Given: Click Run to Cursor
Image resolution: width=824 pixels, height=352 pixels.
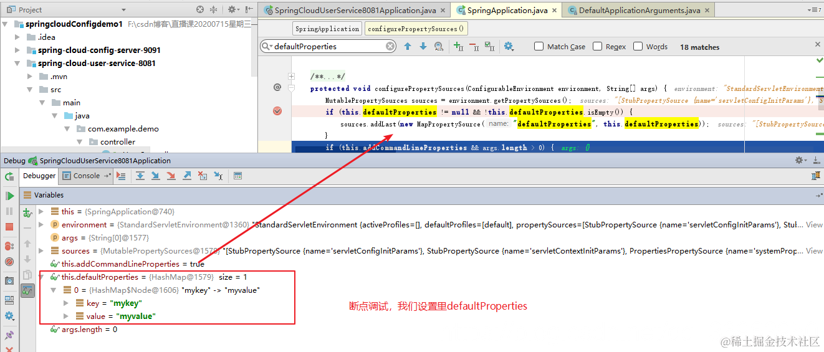Looking at the screenshot, I should pos(218,176).
